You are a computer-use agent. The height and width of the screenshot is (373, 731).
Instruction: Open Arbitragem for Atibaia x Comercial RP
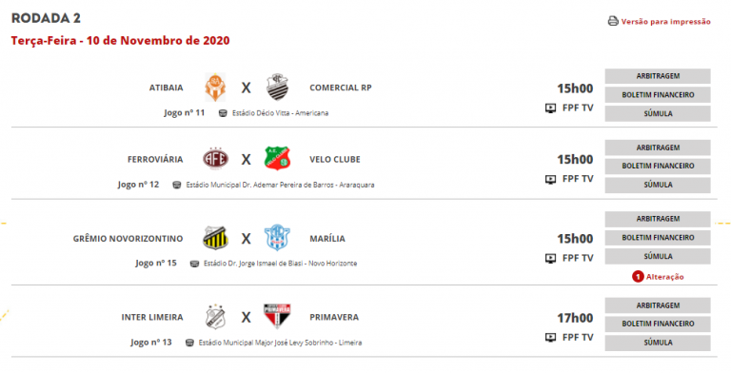click(x=658, y=76)
